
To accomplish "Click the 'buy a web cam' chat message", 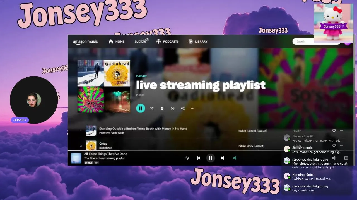I will click(303, 190).
